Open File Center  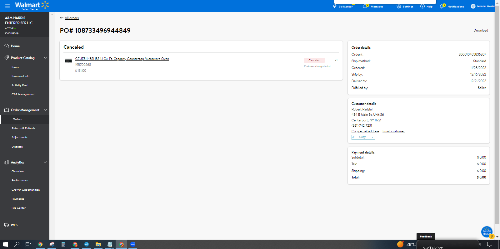(19, 208)
